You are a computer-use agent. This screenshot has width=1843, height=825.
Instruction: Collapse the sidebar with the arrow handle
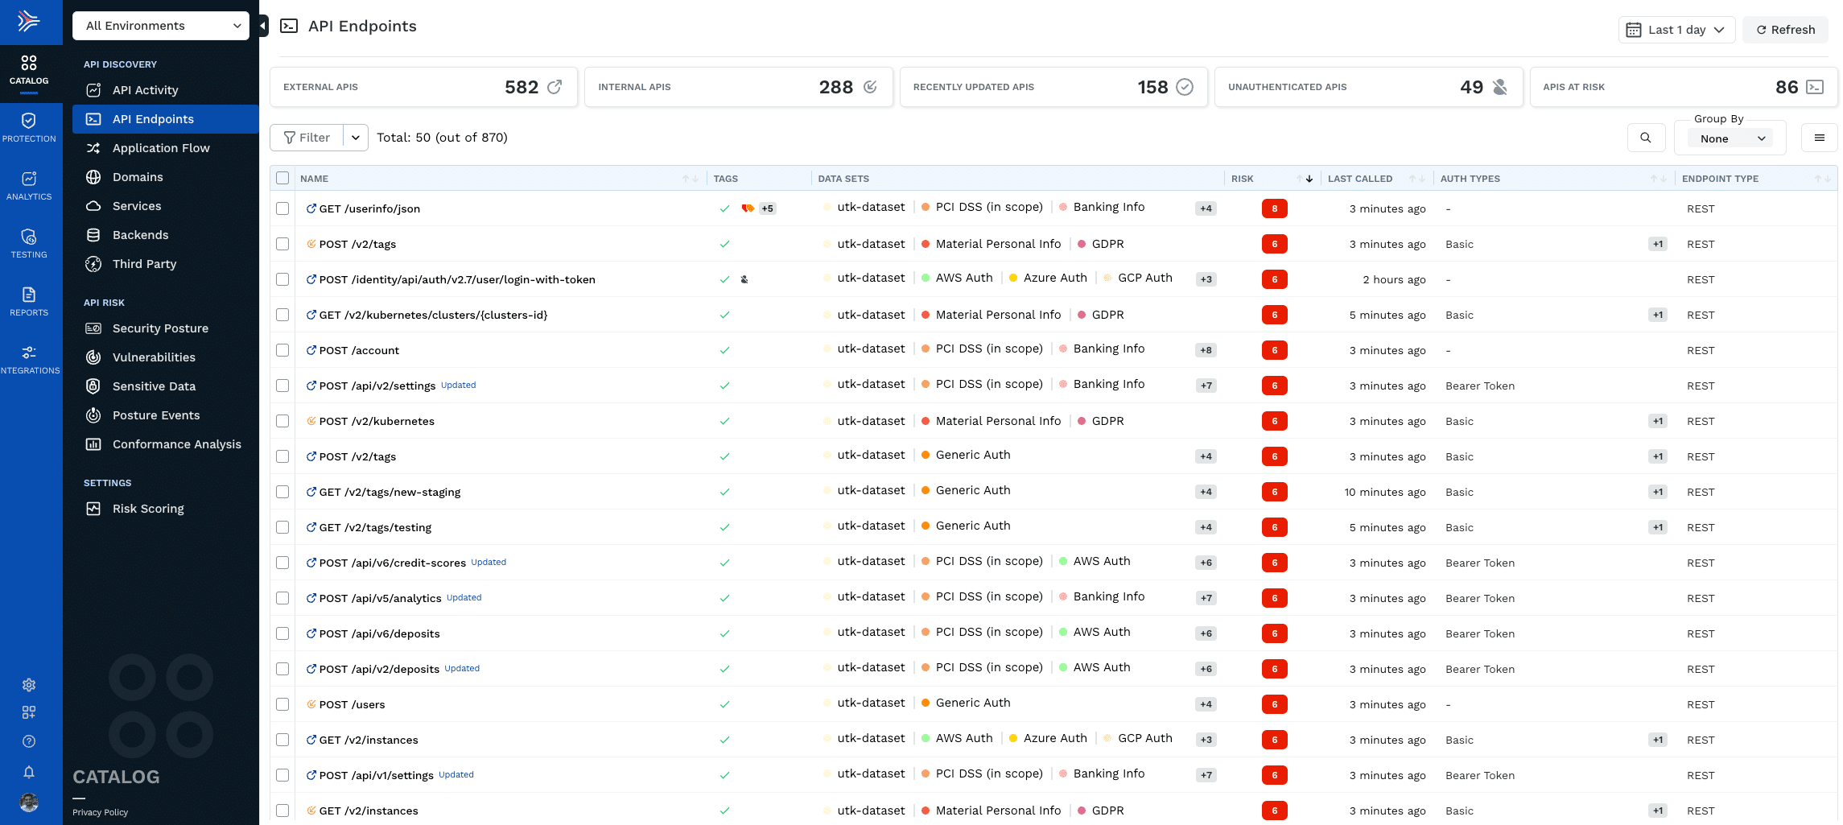(x=263, y=26)
